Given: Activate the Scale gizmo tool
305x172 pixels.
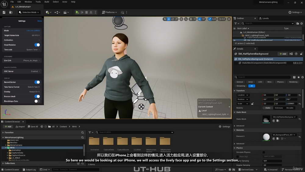Looking at the screenshot, I should 176,19.
